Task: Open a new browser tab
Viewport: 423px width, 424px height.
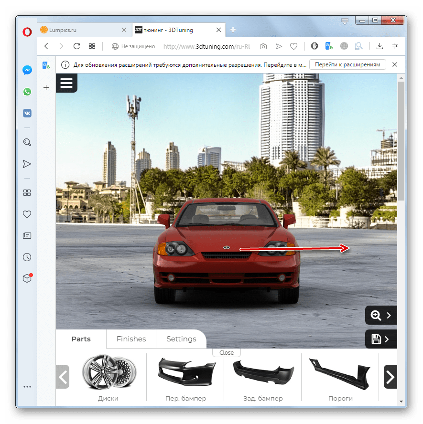Action: [x=233, y=30]
